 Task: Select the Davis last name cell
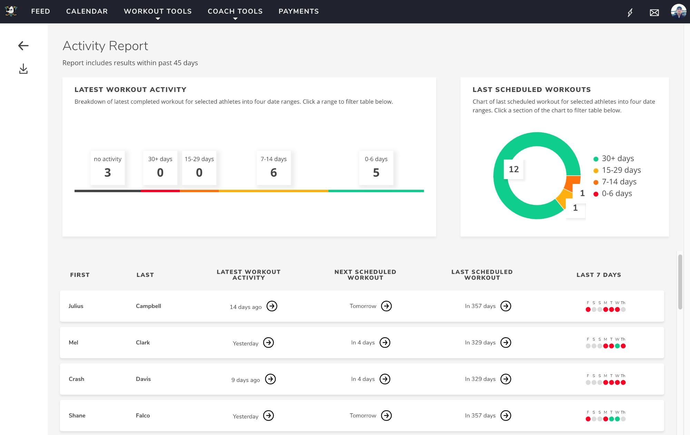pos(143,379)
